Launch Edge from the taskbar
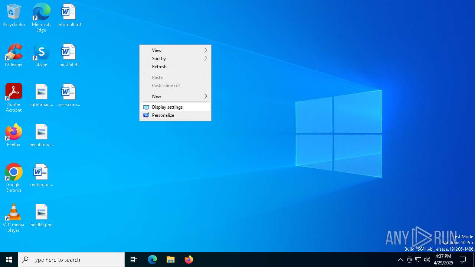The height and width of the screenshot is (267, 475). point(153,260)
